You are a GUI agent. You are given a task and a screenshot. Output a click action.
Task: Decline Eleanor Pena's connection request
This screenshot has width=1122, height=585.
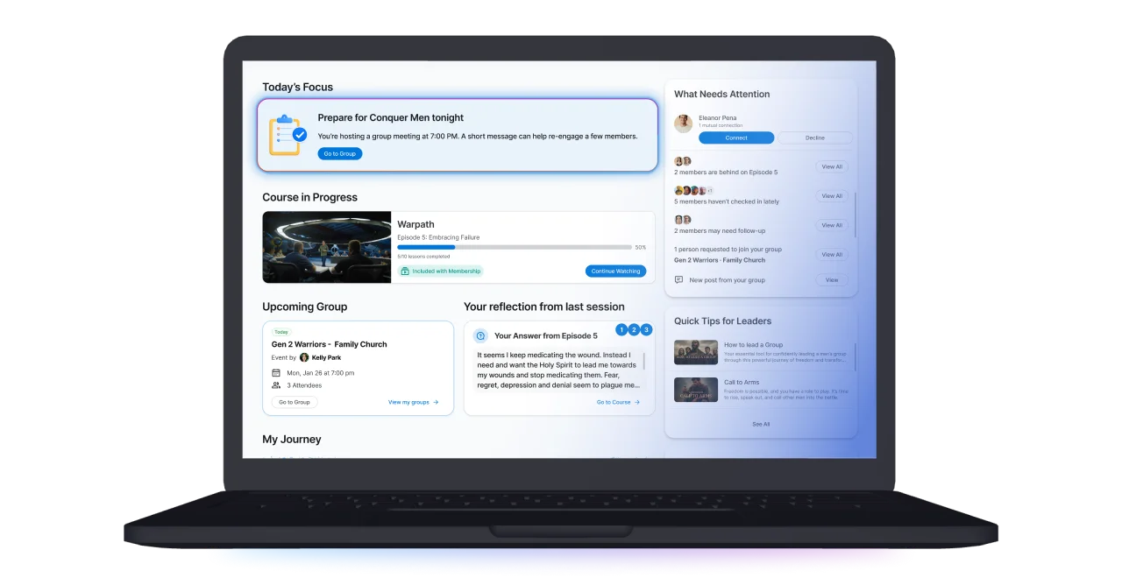tap(814, 137)
